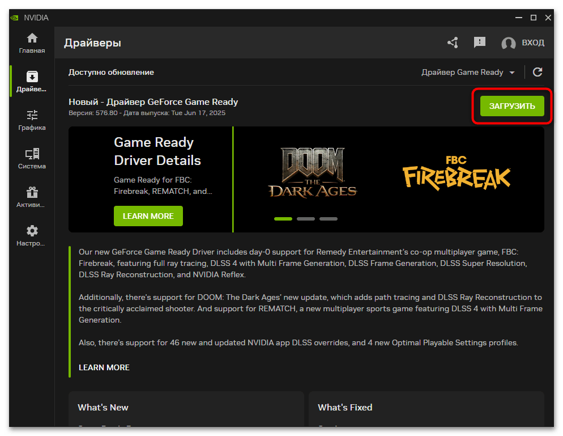The image size is (563, 436).
Task: Open Настройки gear in sidebar
Action: pos(32,236)
